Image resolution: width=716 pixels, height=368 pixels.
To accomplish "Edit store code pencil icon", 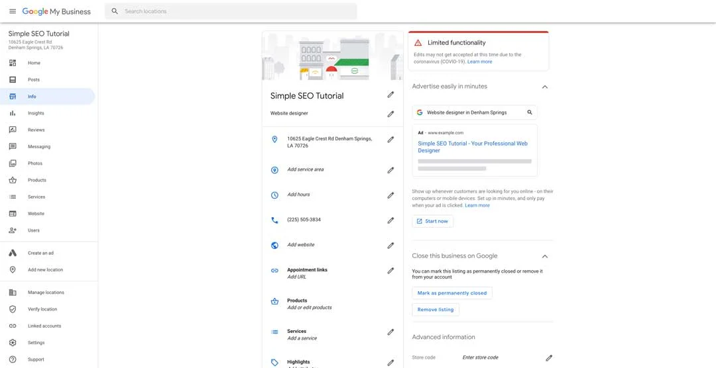I will click(x=549, y=358).
